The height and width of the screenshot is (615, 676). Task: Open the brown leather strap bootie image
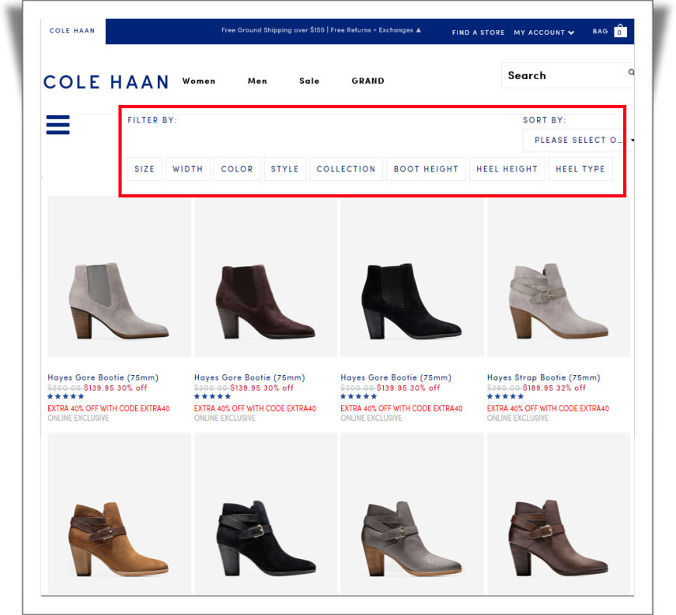coord(559,514)
